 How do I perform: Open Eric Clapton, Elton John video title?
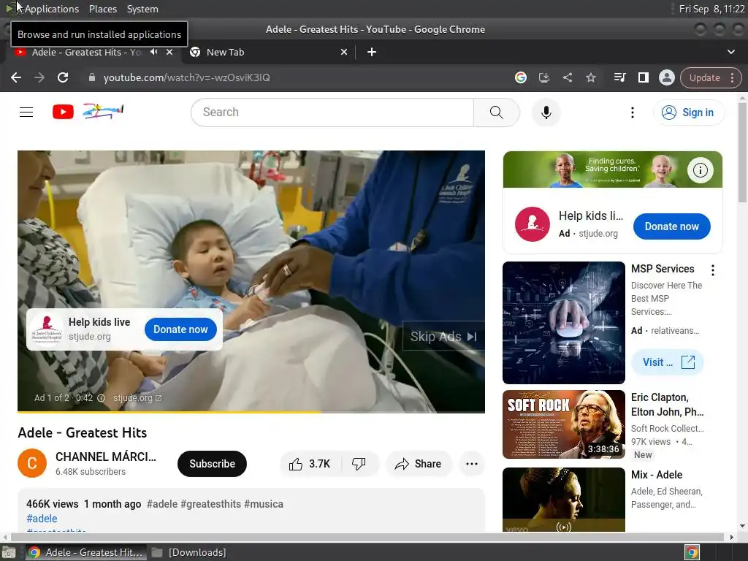(667, 405)
